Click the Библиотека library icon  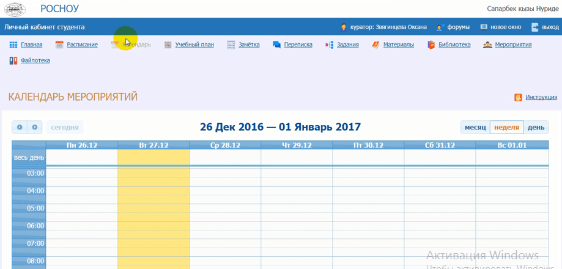[431, 45]
